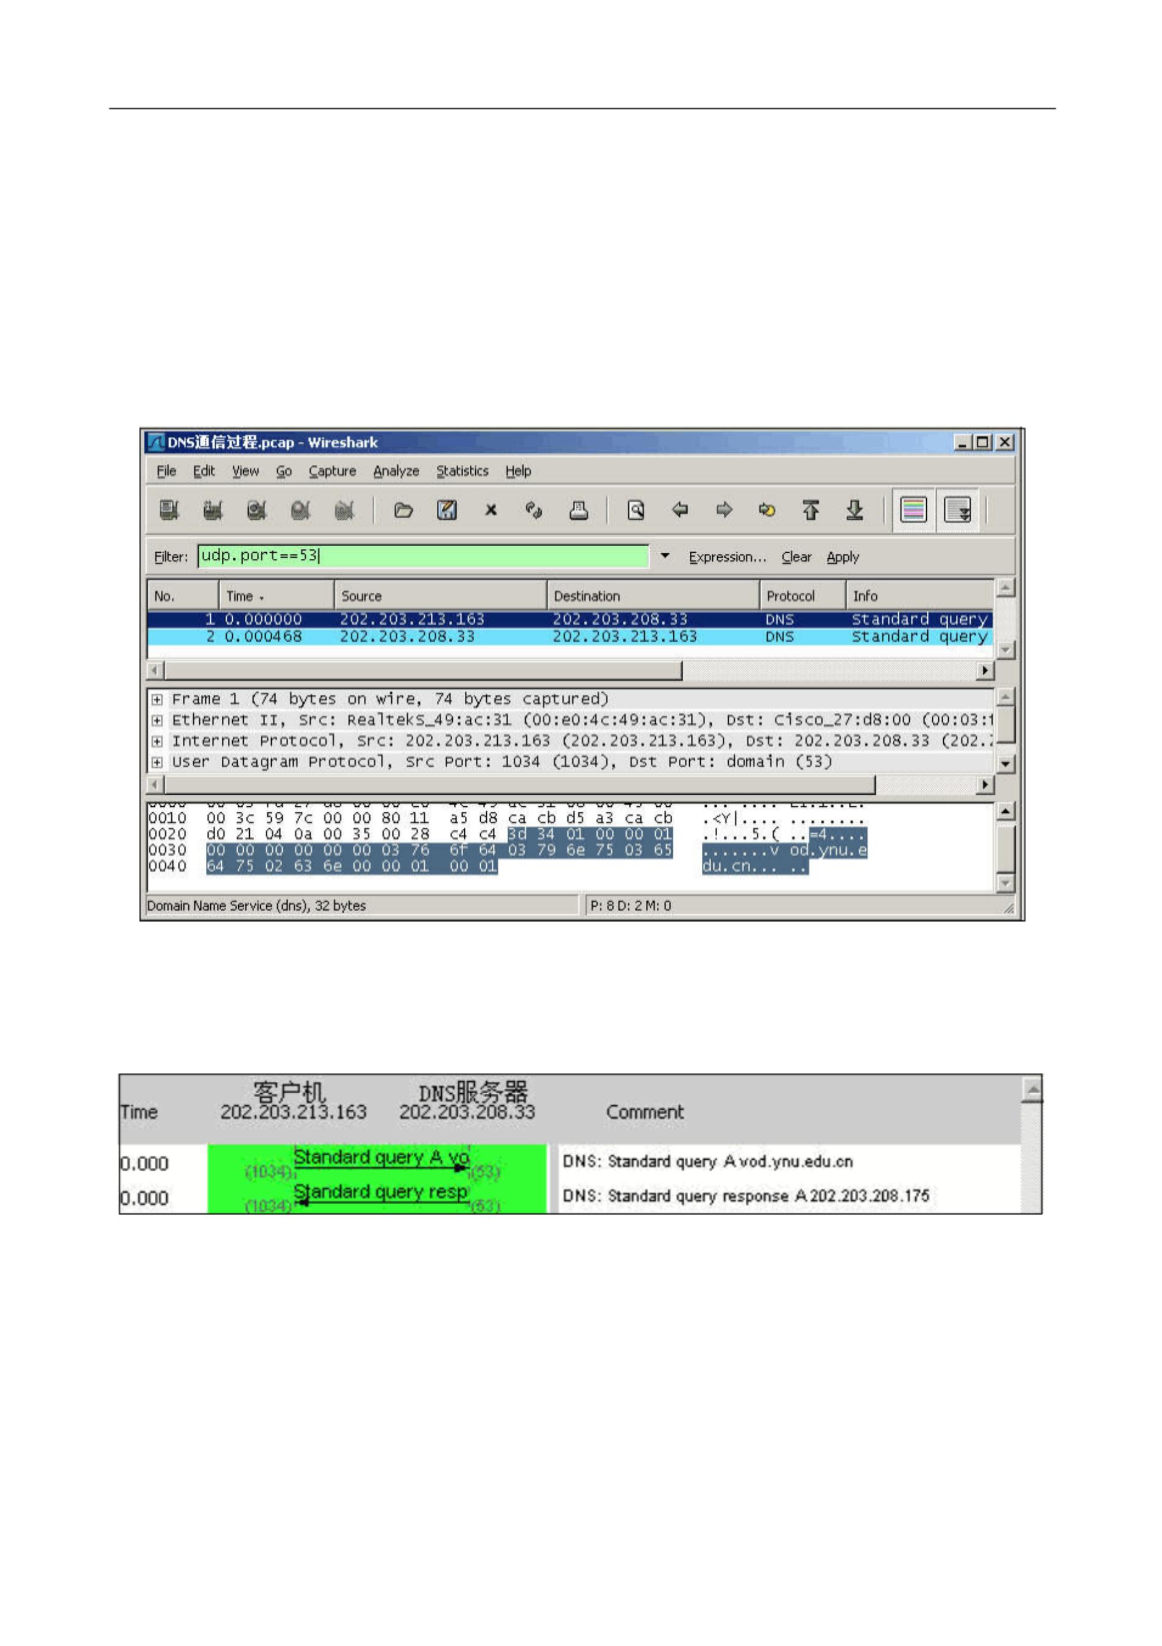This screenshot has height=1646, width=1162.
Task: Click the List Interfaces toolbar icon
Action: click(x=169, y=509)
